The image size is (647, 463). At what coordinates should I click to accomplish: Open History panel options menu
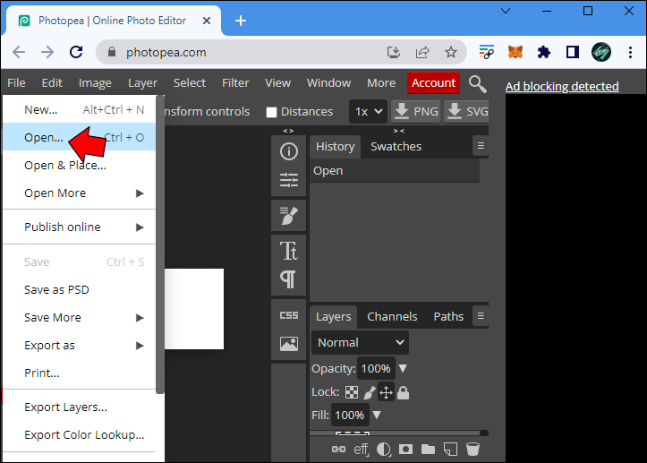481,146
